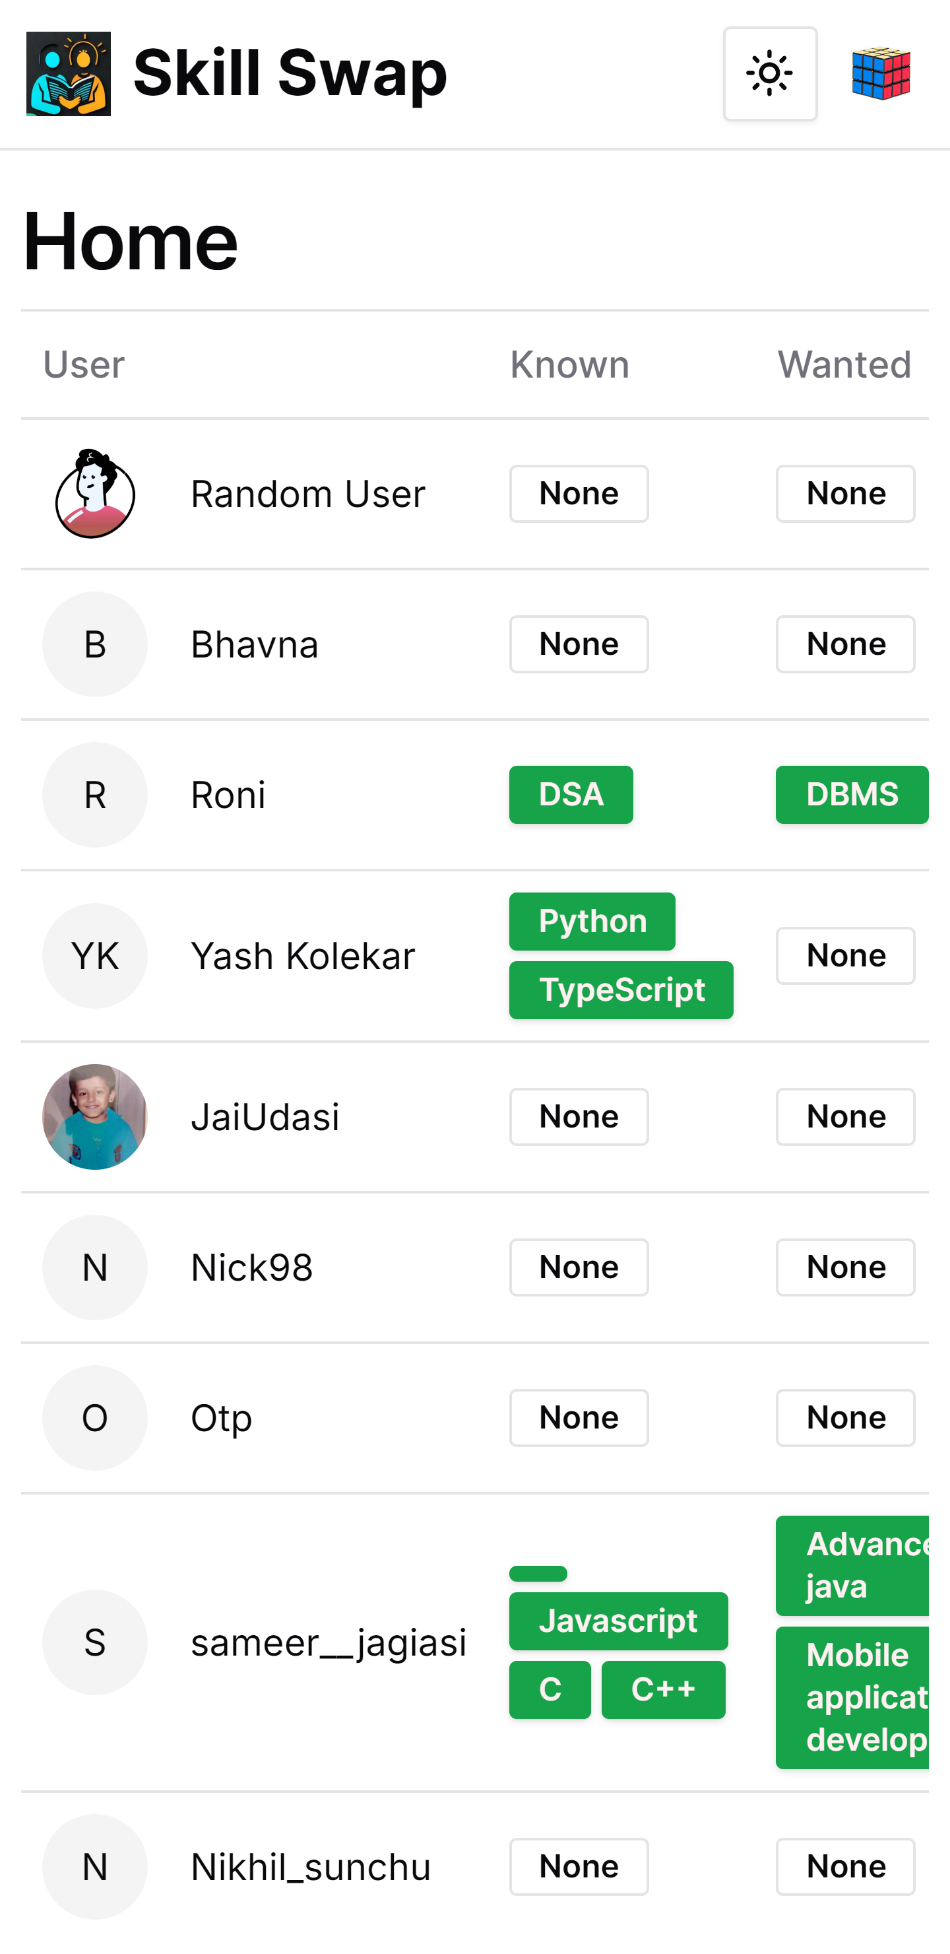This screenshot has width=950, height=1954.
Task: Select Roni's DBMS wanted skill badge
Action: 852,794
